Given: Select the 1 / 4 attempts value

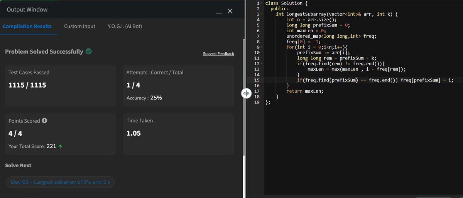Looking at the screenshot, I should [133, 85].
